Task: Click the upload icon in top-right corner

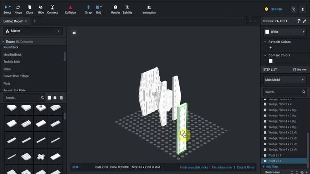Action: pyautogui.click(x=302, y=9)
